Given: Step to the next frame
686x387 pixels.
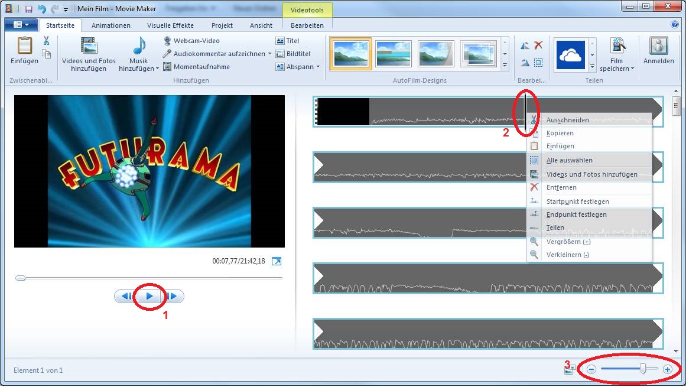Looking at the screenshot, I should (173, 296).
